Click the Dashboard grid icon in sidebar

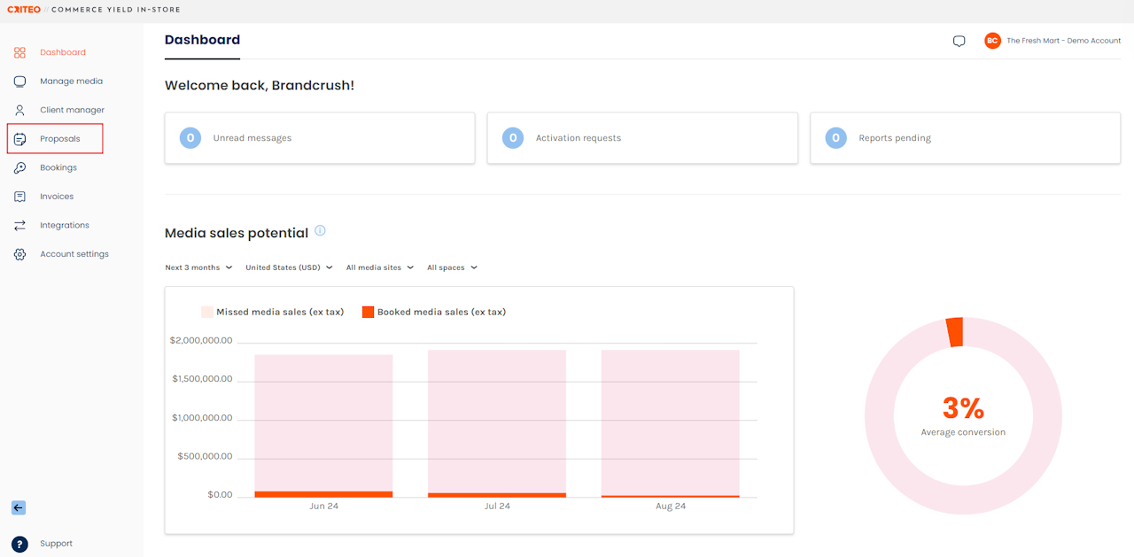[19, 53]
